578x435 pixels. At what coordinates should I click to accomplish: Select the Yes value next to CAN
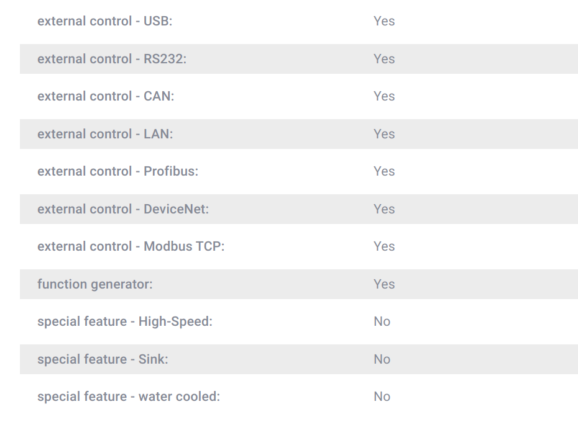tap(384, 96)
